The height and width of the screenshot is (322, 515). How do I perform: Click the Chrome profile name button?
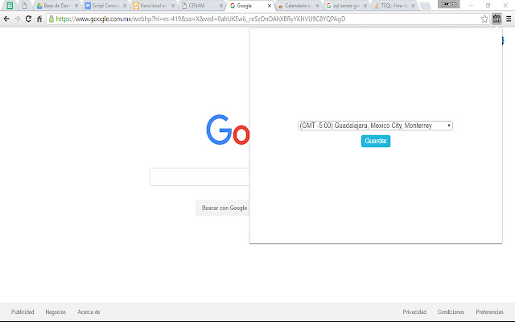(x=449, y=4)
